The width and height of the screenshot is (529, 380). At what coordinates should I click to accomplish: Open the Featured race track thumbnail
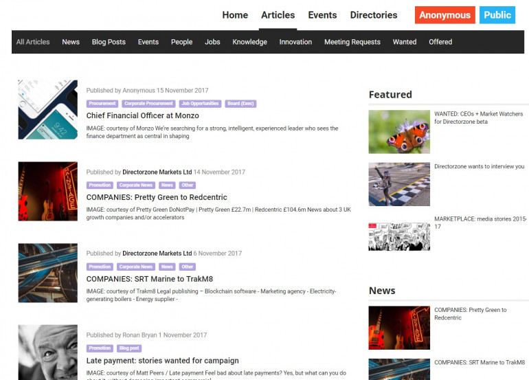(399, 184)
